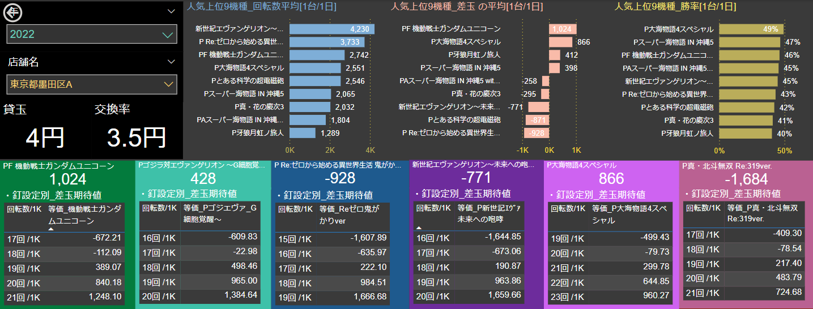Collapse the year slicer header chevron

pyautogui.click(x=171, y=11)
